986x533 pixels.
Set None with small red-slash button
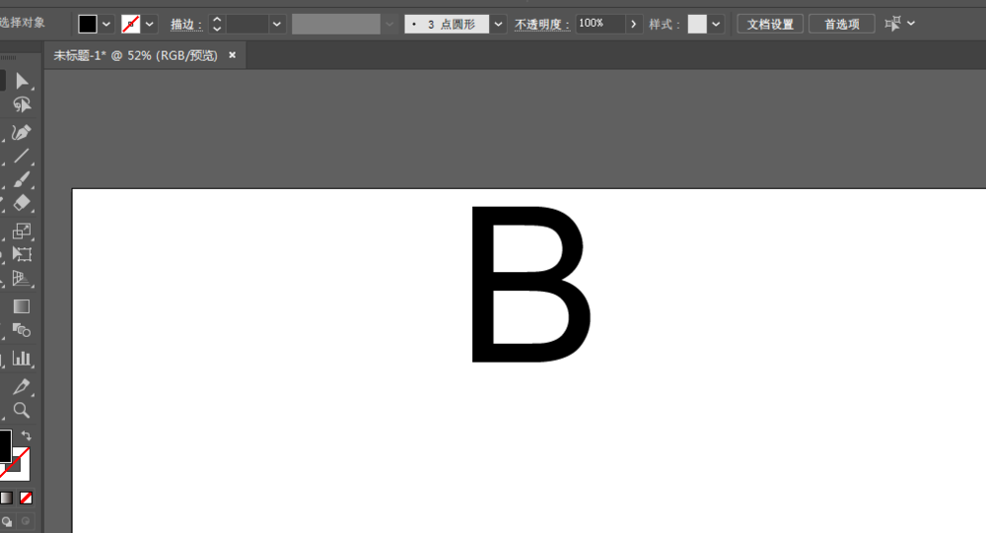pos(26,498)
